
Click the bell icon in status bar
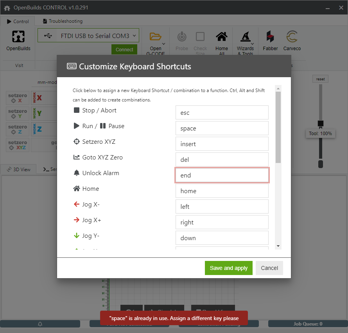pos(40,324)
